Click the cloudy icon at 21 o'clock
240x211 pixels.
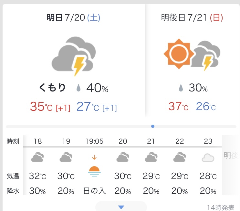point(151,157)
